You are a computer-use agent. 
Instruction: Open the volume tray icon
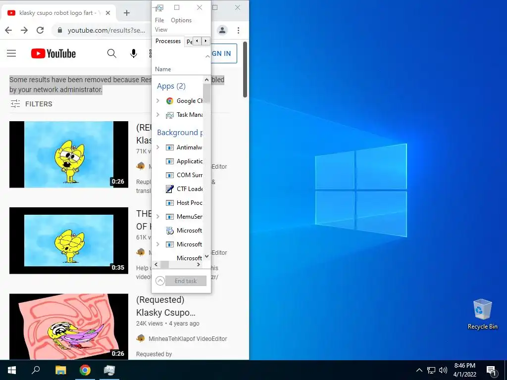(x=443, y=370)
